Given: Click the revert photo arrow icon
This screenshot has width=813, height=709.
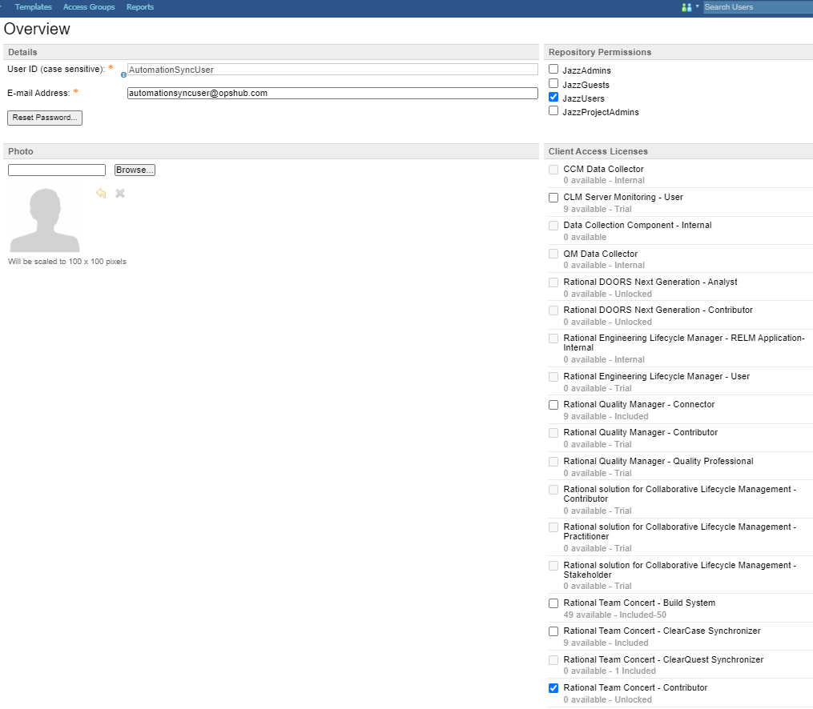Looking at the screenshot, I should click(101, 193).
